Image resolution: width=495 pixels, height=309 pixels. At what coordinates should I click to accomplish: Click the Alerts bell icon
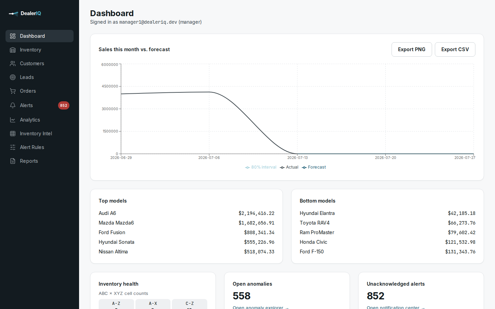13,105
